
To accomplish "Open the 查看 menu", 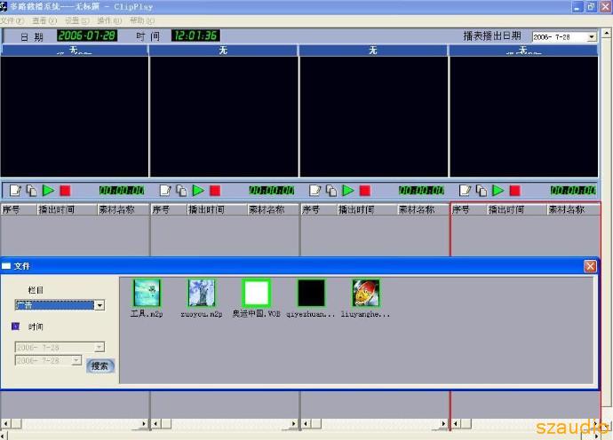I will point(44,20).
